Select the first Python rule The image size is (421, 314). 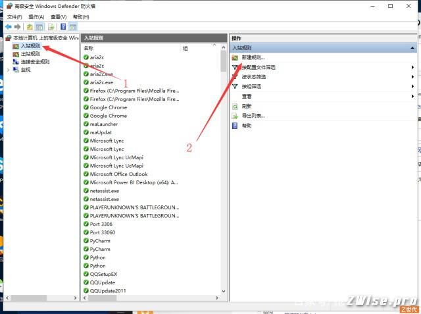(x=98, y=257)
